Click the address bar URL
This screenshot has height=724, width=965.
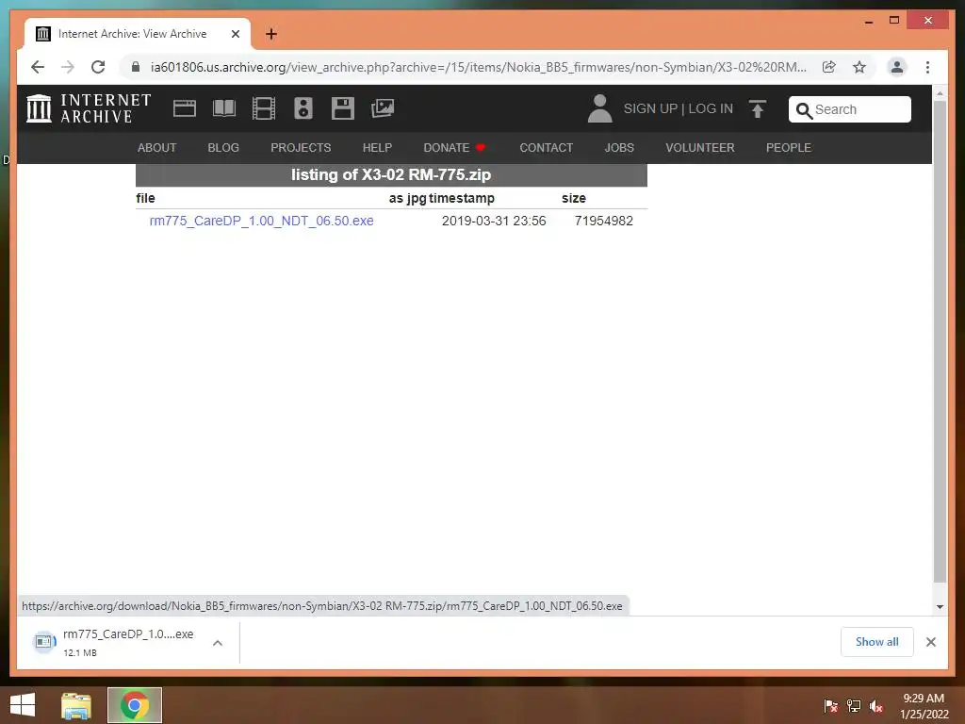tap(478, 67)
